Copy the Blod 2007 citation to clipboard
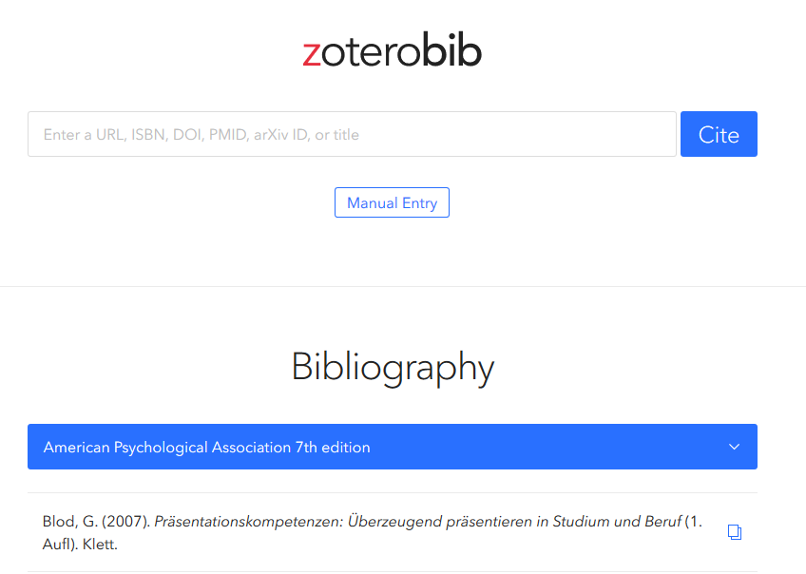This screenshot has height=574, width=806. 734,532
